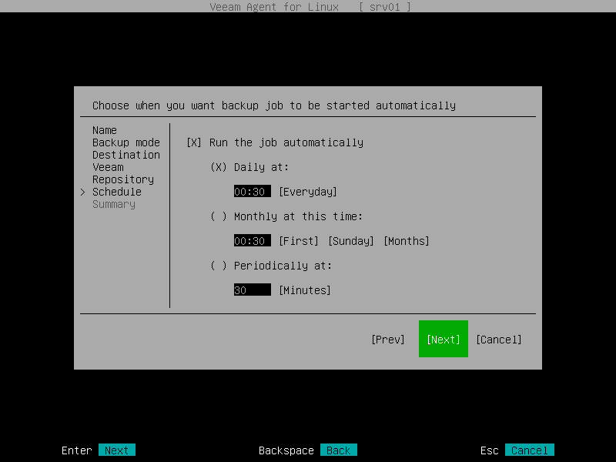Click the Esc Cancel hint
Image resolution: width=616 pixels, height=462 pixels.
[529, 450]
